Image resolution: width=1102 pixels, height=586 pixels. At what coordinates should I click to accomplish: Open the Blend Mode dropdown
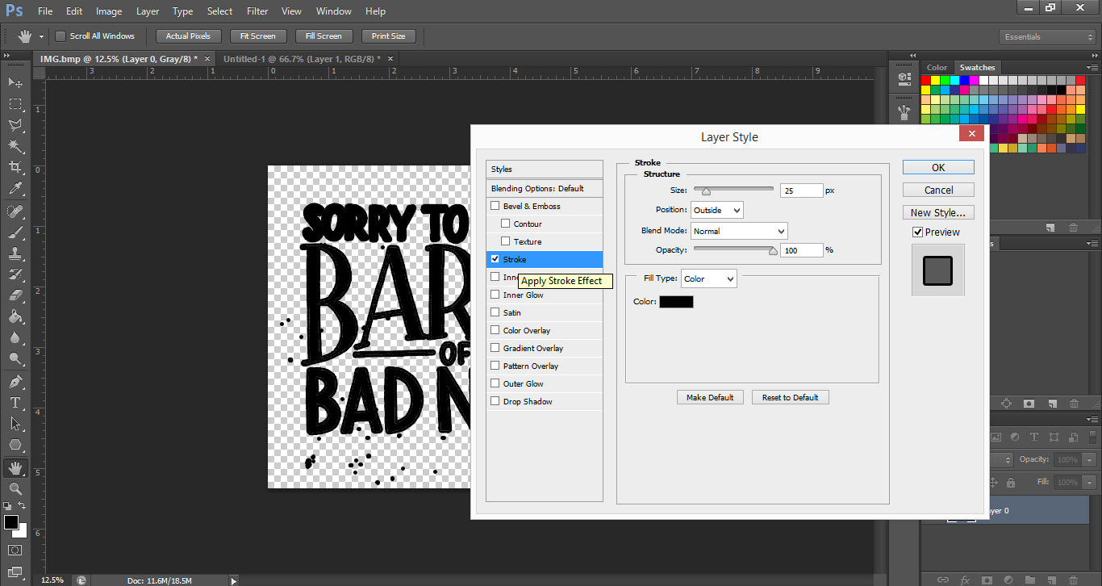click(x=739, y=231)
